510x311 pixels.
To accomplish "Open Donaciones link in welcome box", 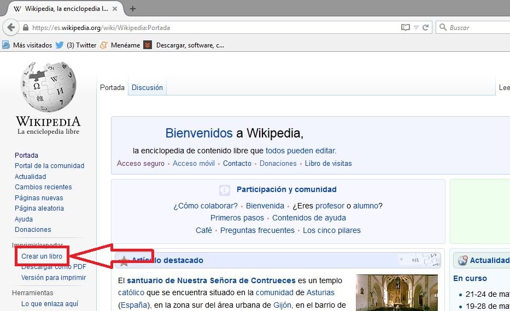I will (278, 163).
